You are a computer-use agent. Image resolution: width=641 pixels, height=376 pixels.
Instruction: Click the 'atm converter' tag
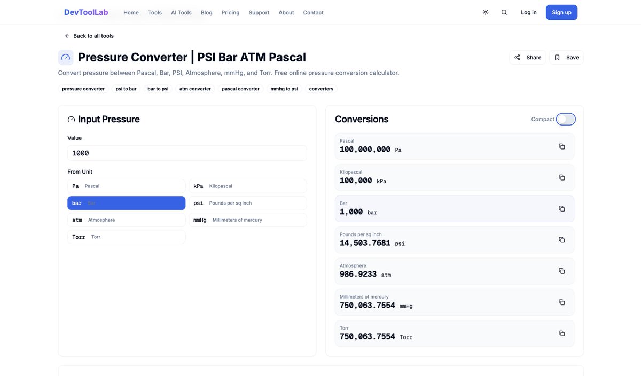click(195, 89)
